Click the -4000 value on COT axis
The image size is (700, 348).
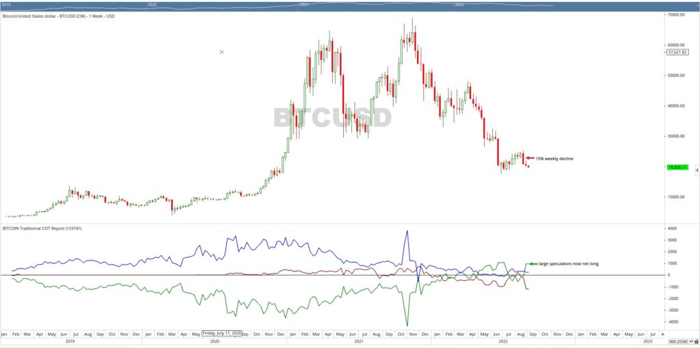tap(673, 321)
